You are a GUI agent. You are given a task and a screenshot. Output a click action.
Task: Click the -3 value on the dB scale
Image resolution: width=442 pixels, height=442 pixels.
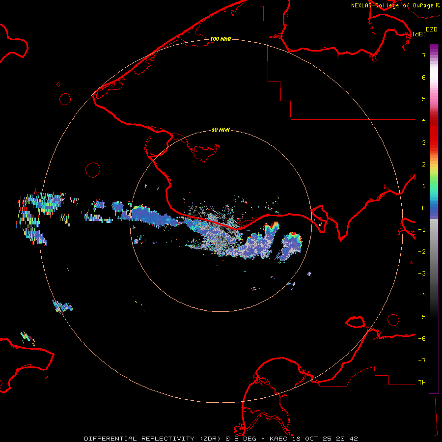[422, 274]
